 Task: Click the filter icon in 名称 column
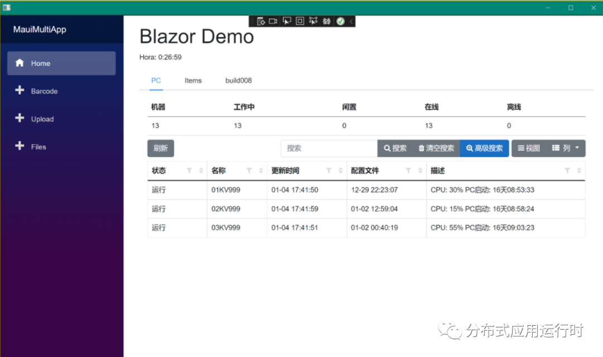pos(249,170)
